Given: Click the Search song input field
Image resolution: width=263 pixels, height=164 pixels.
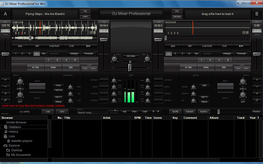Looking at the screenshot, I should click(x=92, y=113).
